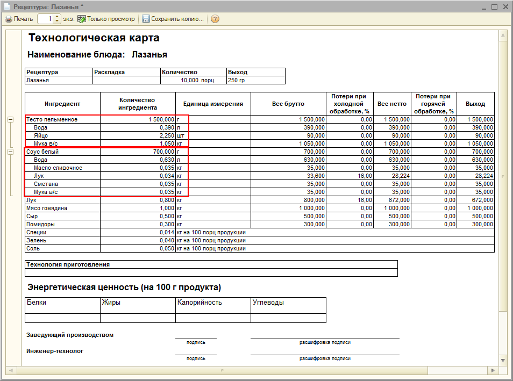Collapse the Тесто пельменное group
Screen dimensions: 513x381
pos(11,119)
